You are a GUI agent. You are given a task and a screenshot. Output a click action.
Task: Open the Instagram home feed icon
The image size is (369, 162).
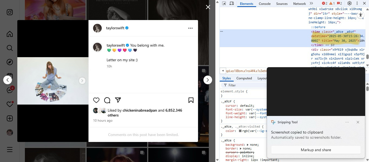[10, 34]
